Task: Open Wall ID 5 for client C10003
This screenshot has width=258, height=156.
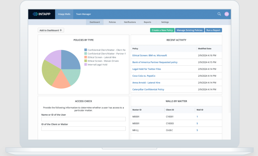Action: [x=197, y=123]
